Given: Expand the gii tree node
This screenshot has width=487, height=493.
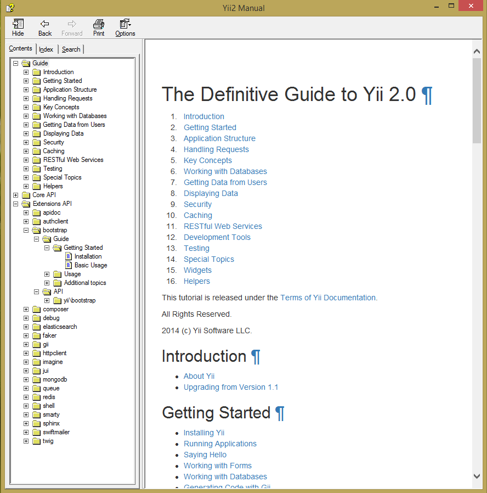Looking at the screenshot, I should click(x=26, y=345).
